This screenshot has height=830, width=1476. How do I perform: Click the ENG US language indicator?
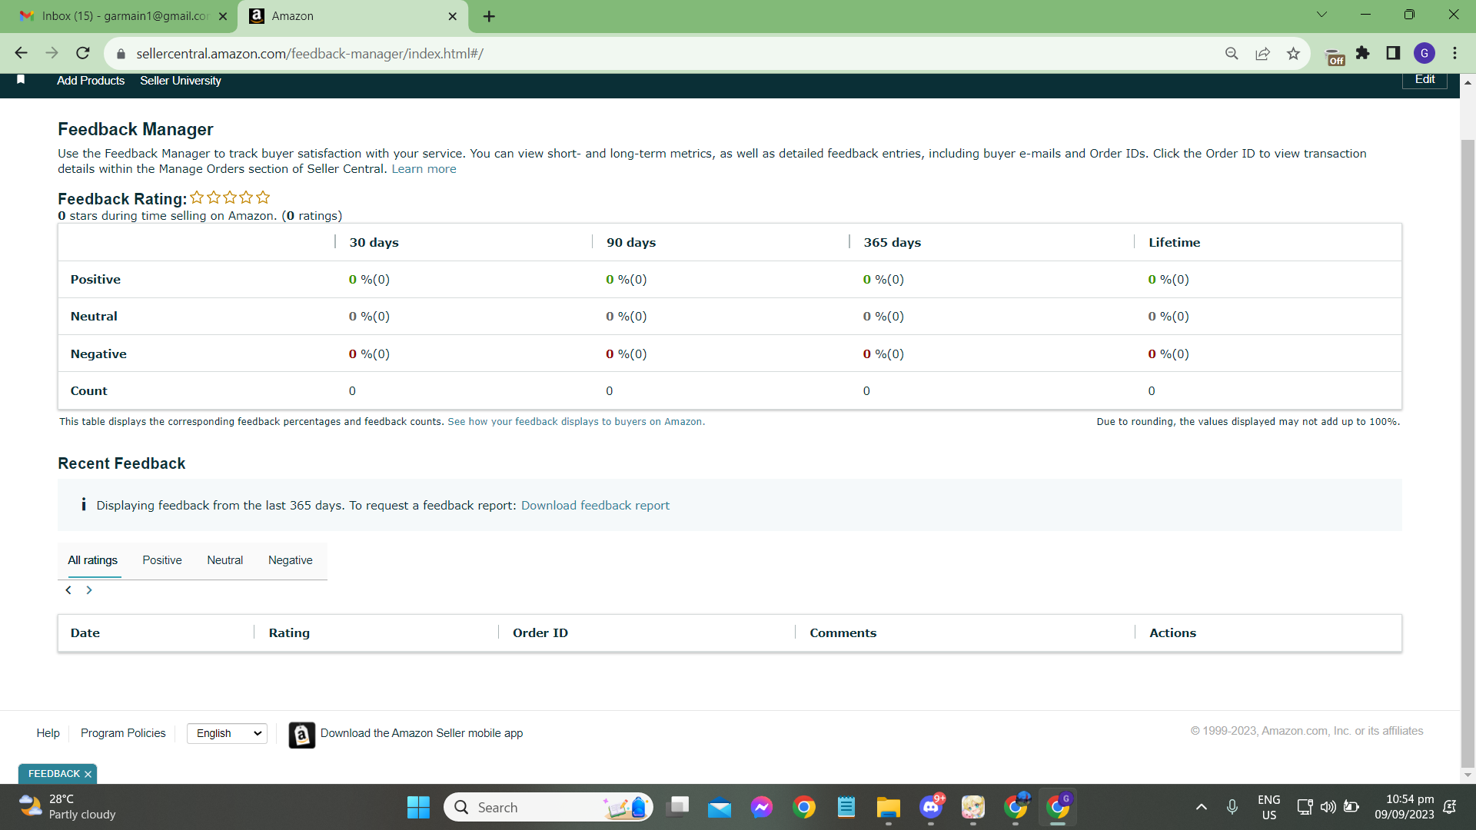pos(1268,807)
